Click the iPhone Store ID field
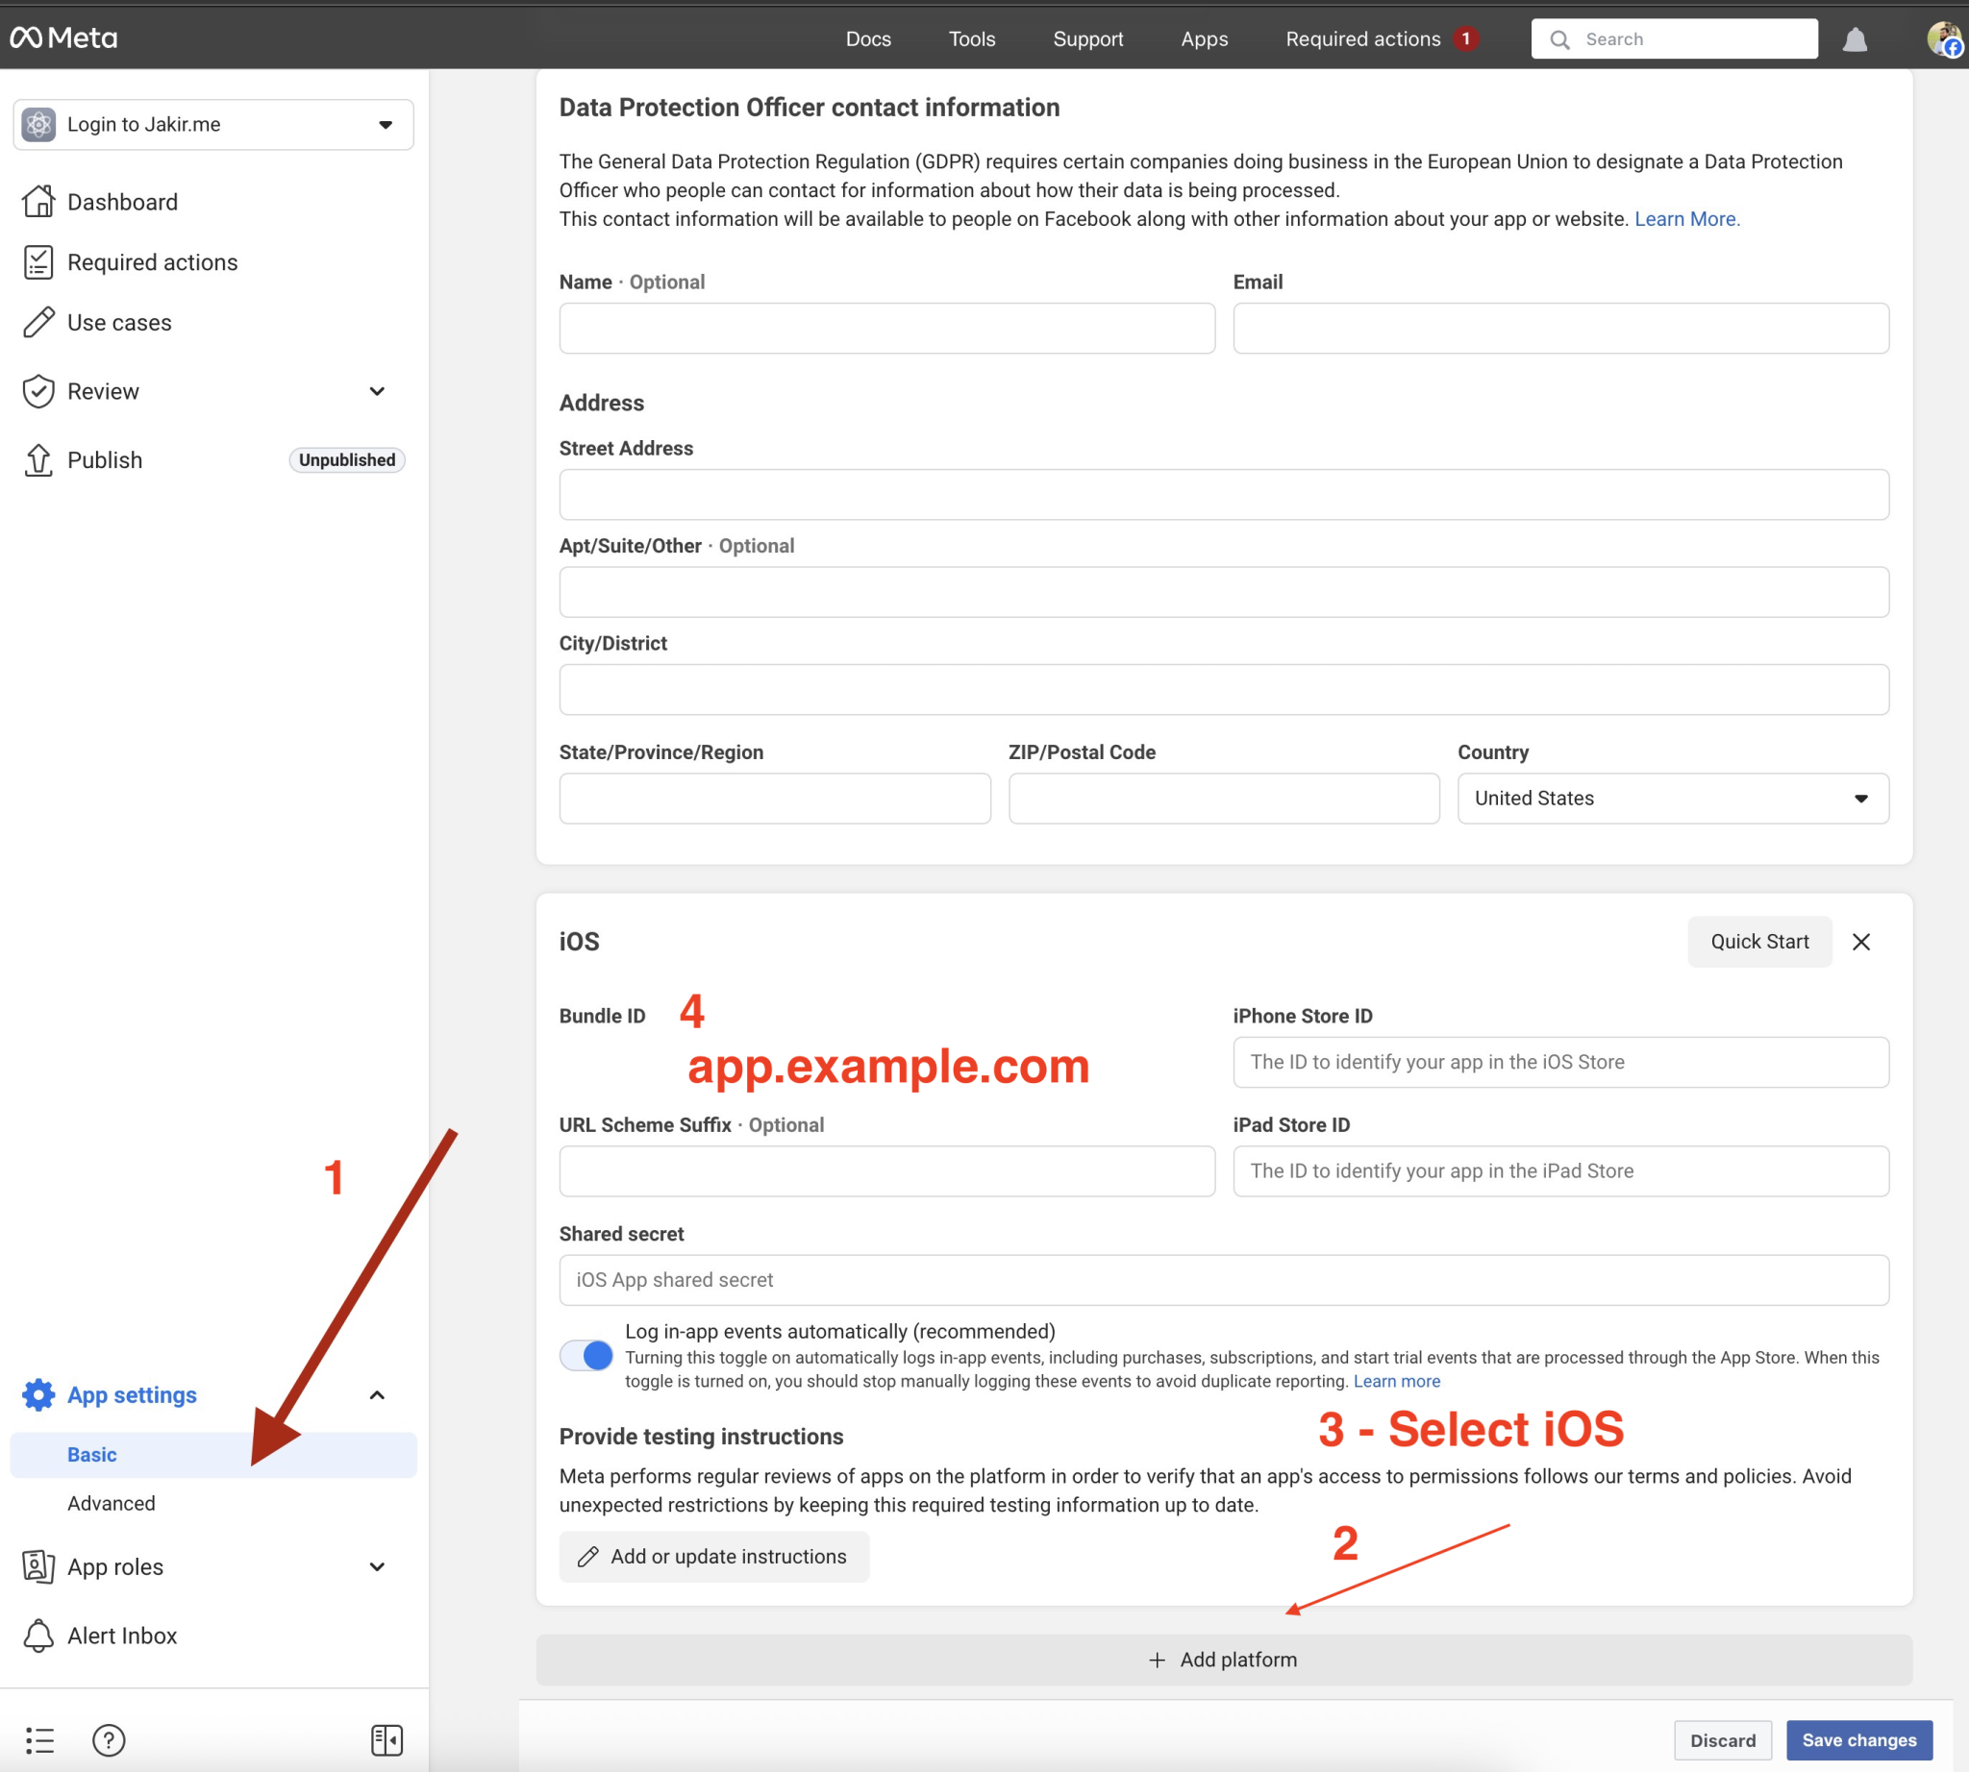This screenshot has width=1969, height=1772. tap(1559, 1062)
